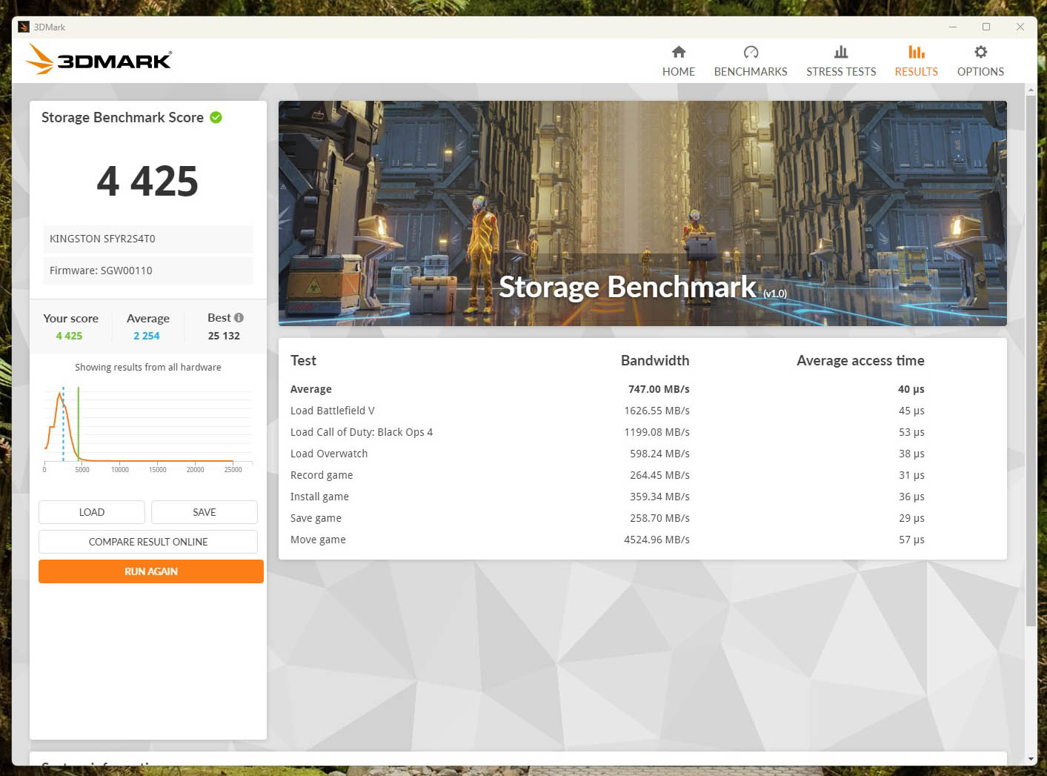
Task: Click the Stress Tests chart icon
Action: 841,52
